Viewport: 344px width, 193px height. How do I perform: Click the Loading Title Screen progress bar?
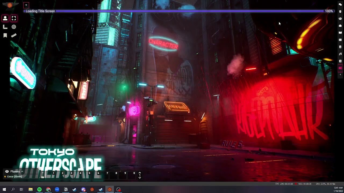[178, 11]
